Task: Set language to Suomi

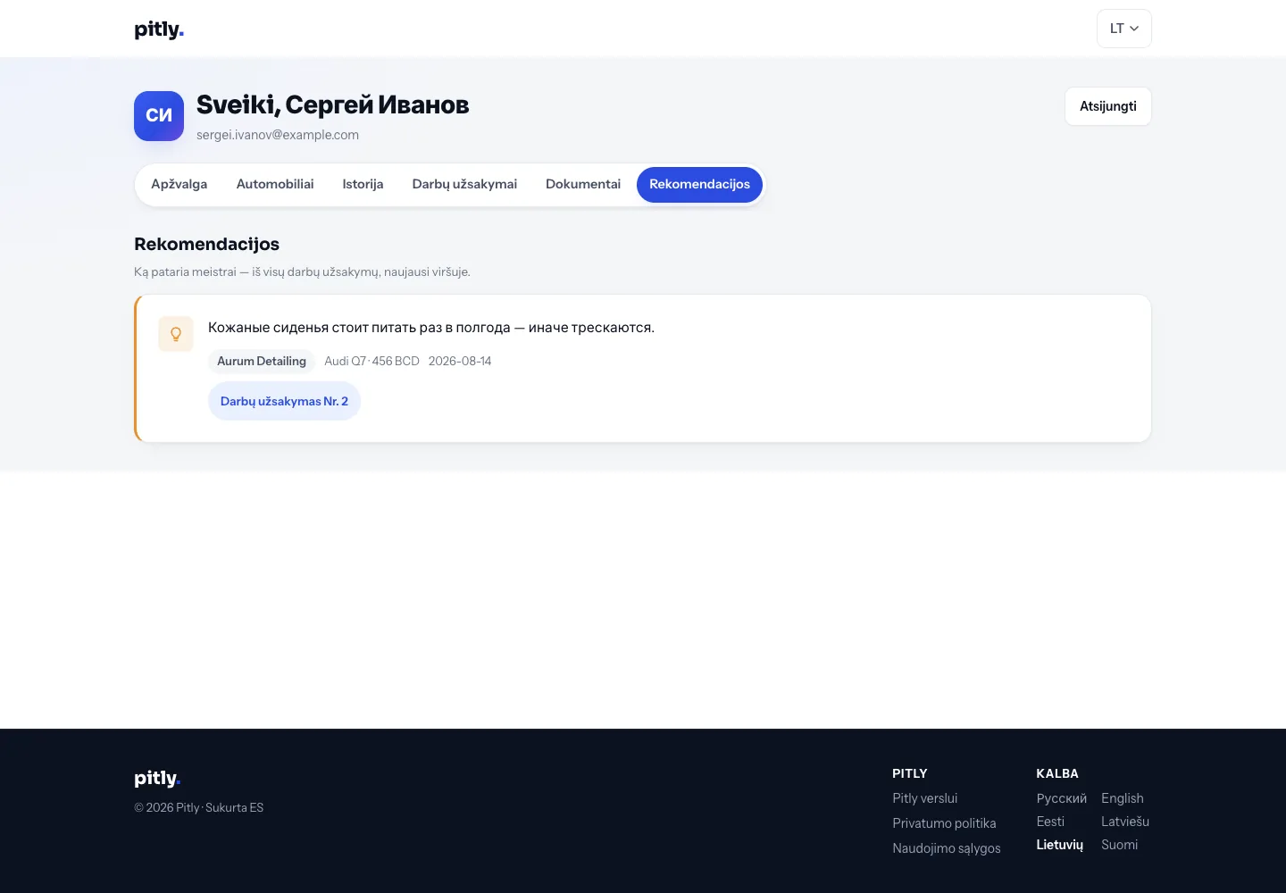Action: [1120, 845]
